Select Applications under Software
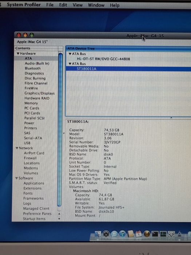 click(34, 183)
